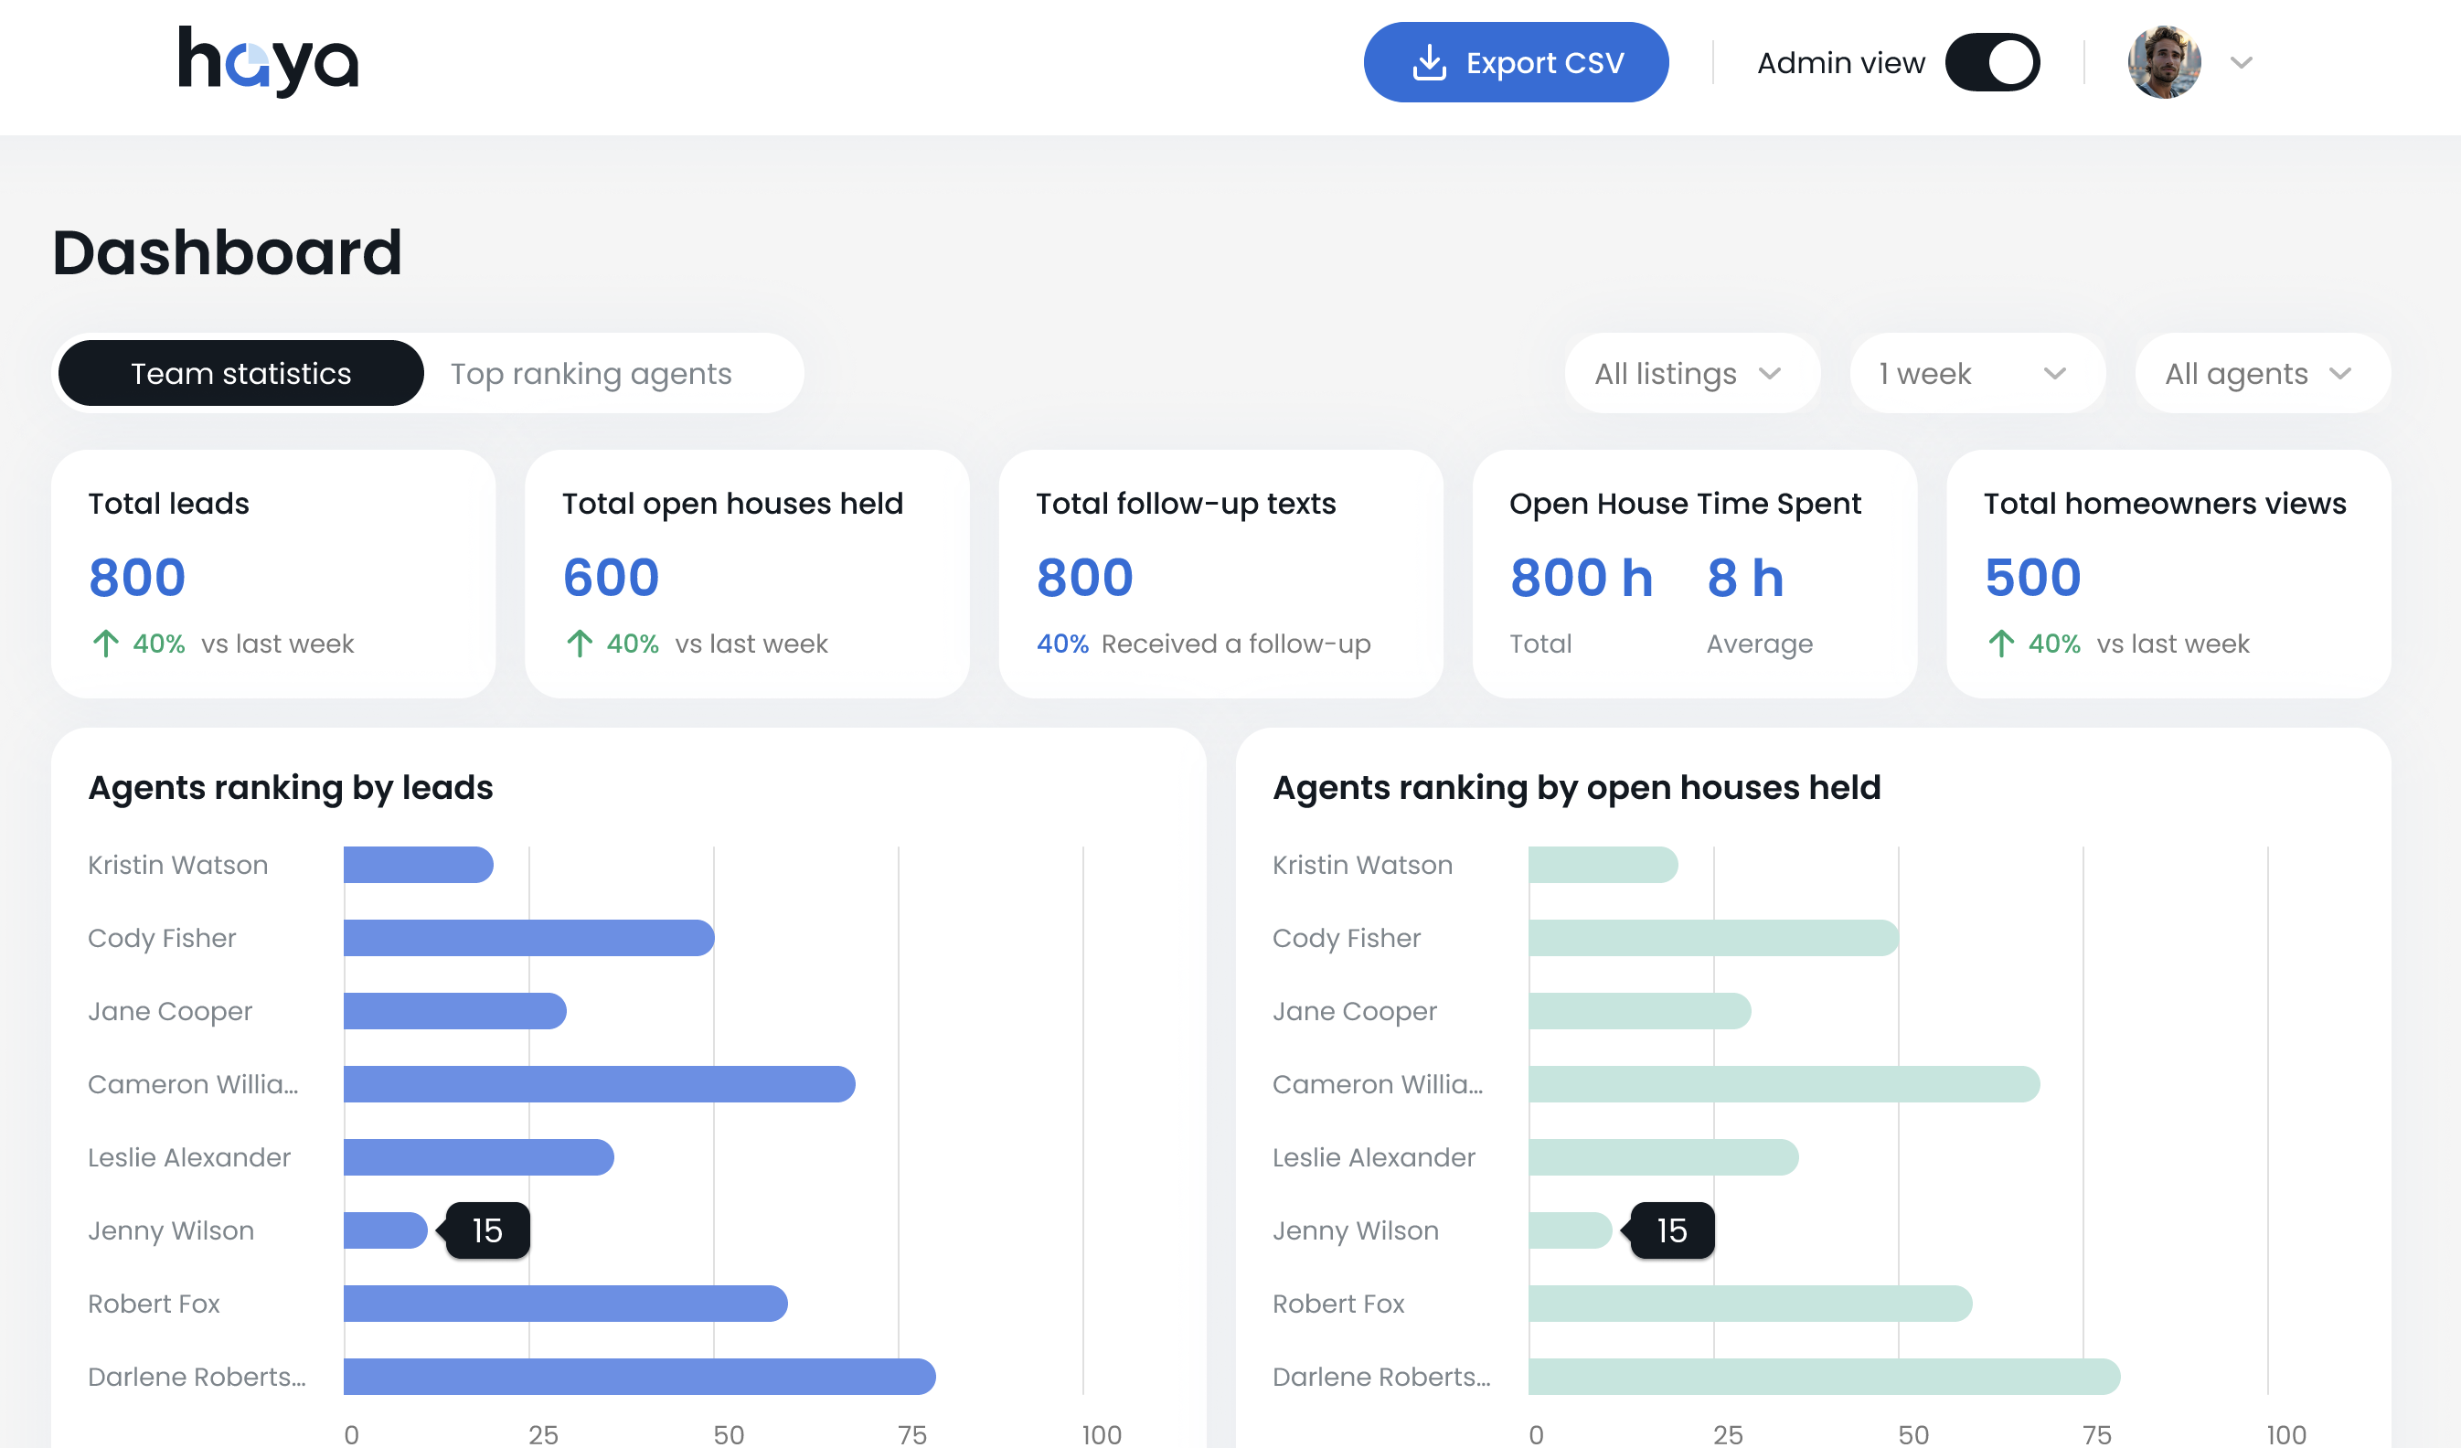Click the Open House Time Spent card
Screen dimensions: 2461x1448
[x=1693, y=574]
